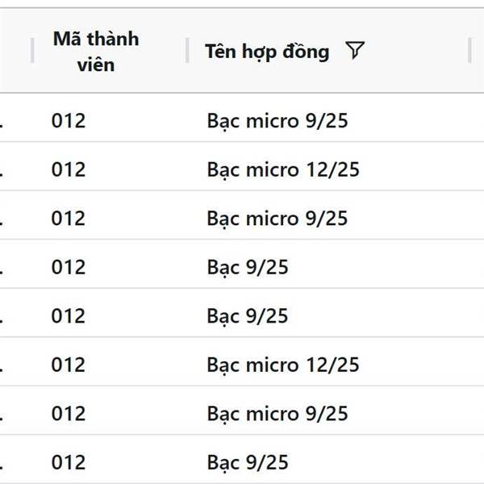Sort by the Mã thành viên column header
484x484 pixels.
point(96,52)
